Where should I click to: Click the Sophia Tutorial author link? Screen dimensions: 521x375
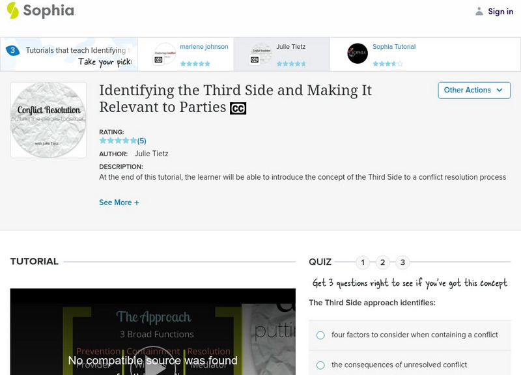click(394, 47)
